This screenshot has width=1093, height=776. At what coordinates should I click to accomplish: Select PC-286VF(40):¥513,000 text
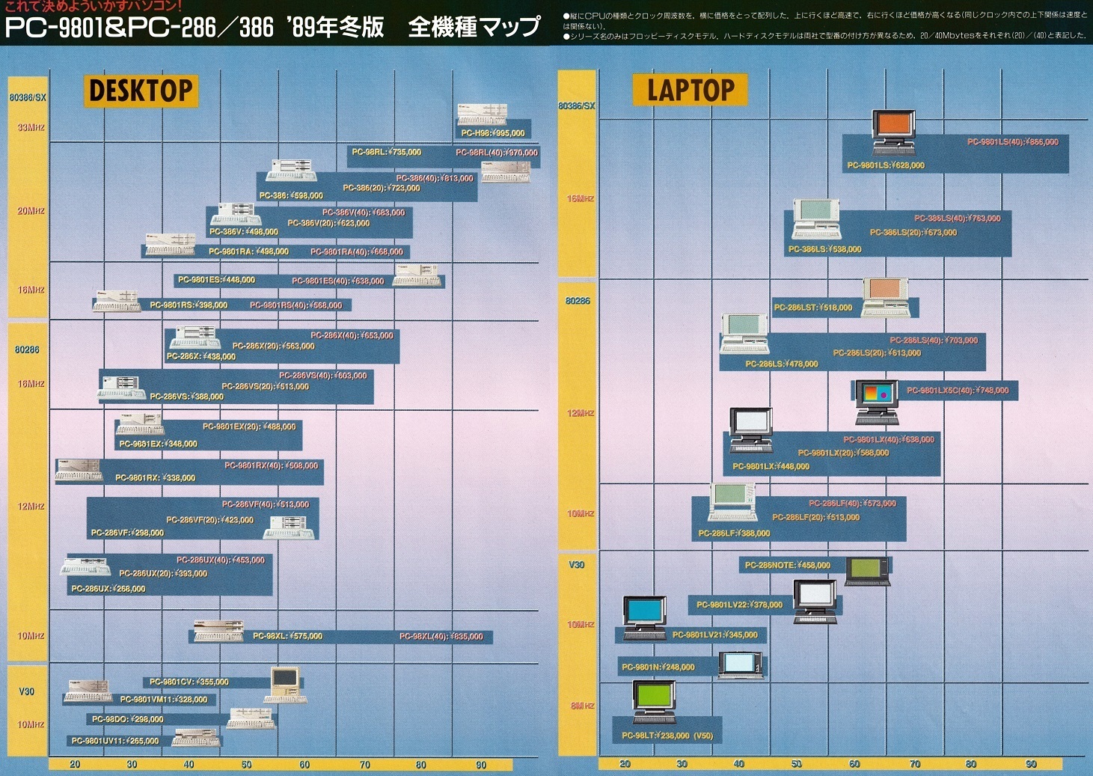coord(266,504)
